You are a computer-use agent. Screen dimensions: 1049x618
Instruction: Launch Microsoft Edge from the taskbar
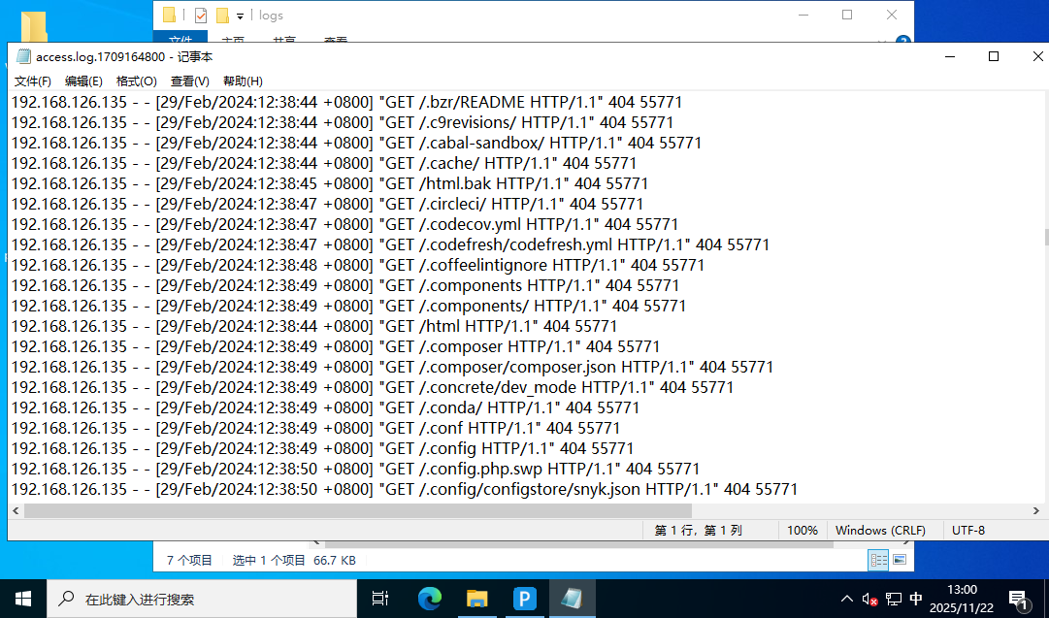pos(430,599)
